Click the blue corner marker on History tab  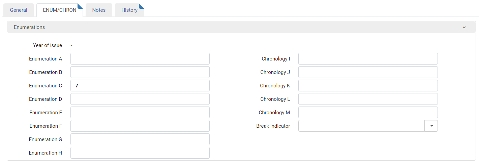142,5
